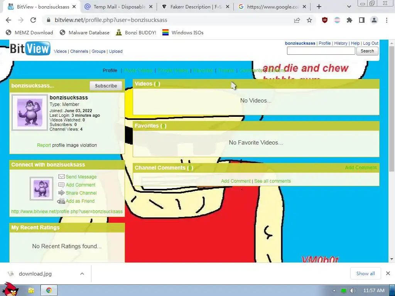
Task: Click the browser forward arrow
Action: 21,20
